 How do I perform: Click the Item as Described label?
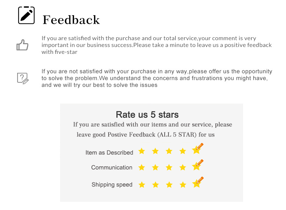point(109,152)
